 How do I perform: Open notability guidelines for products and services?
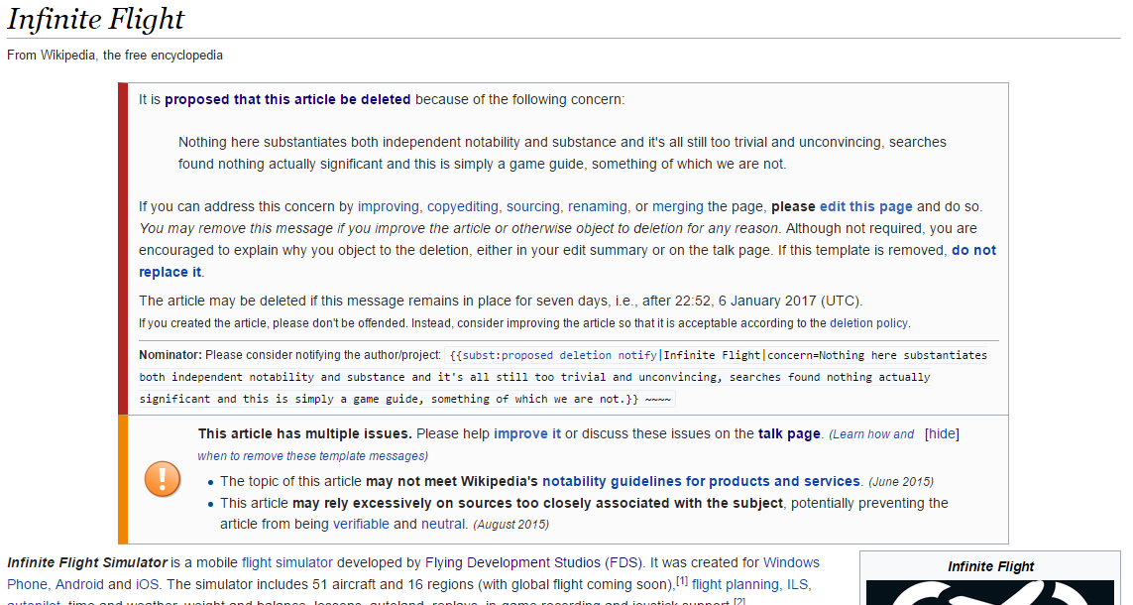click(x=701, y=481)
